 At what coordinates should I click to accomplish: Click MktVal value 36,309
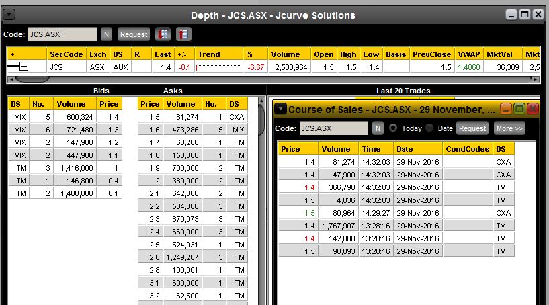click(x=508, y=67)
